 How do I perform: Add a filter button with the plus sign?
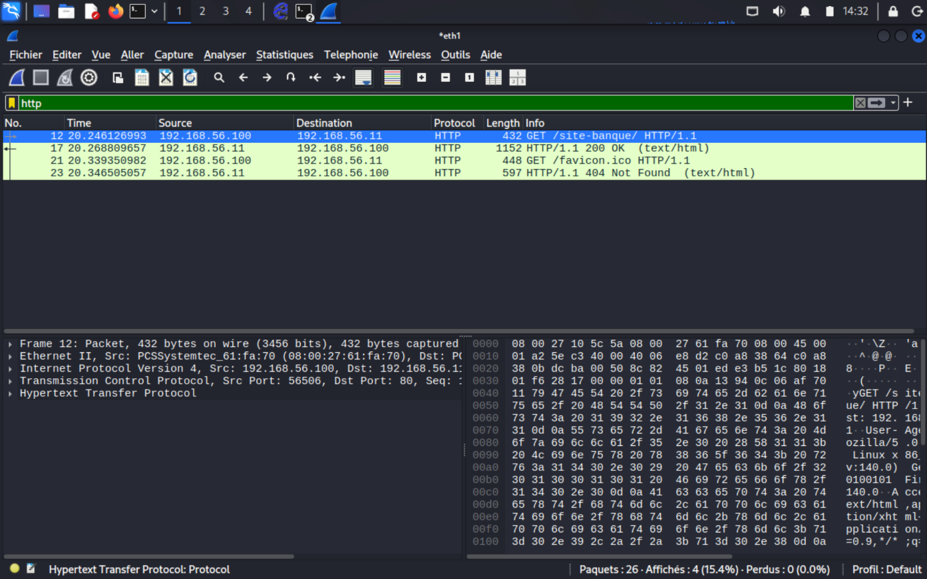pyautogui.click(x=908, y=102)
